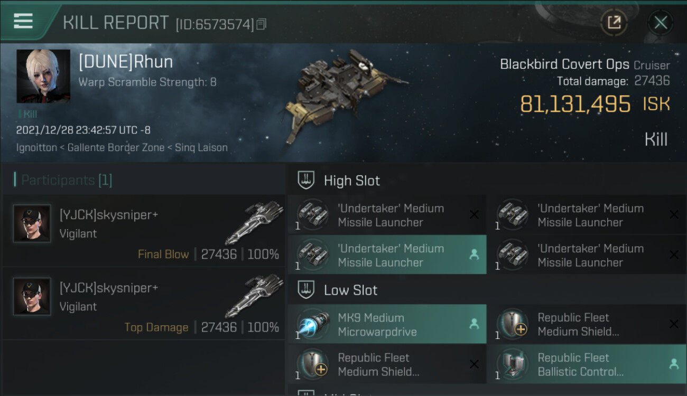Click the share kill report icon
The image size is (687, 396).
614,22
